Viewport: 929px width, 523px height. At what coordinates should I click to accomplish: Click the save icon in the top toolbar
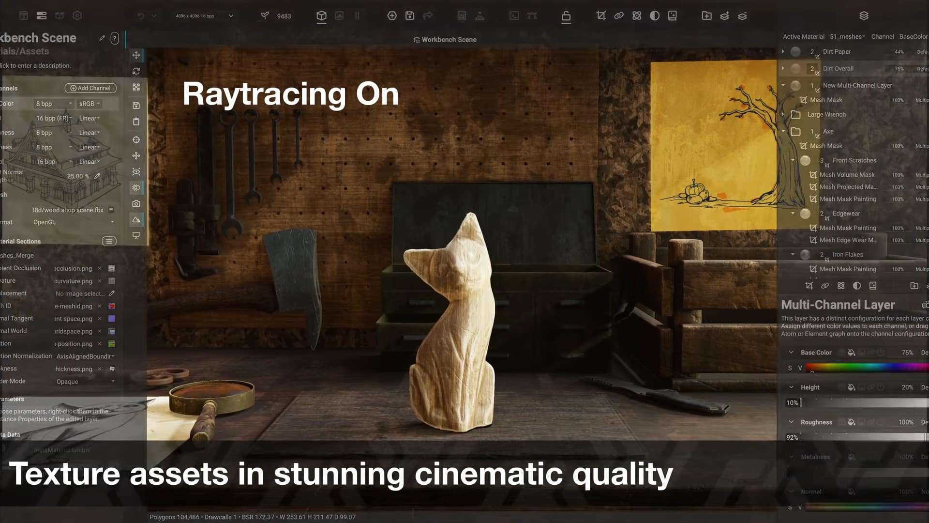[x=409, y=15]
